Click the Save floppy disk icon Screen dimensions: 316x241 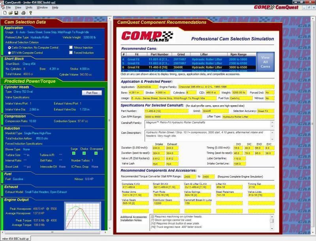pos(16,13)
